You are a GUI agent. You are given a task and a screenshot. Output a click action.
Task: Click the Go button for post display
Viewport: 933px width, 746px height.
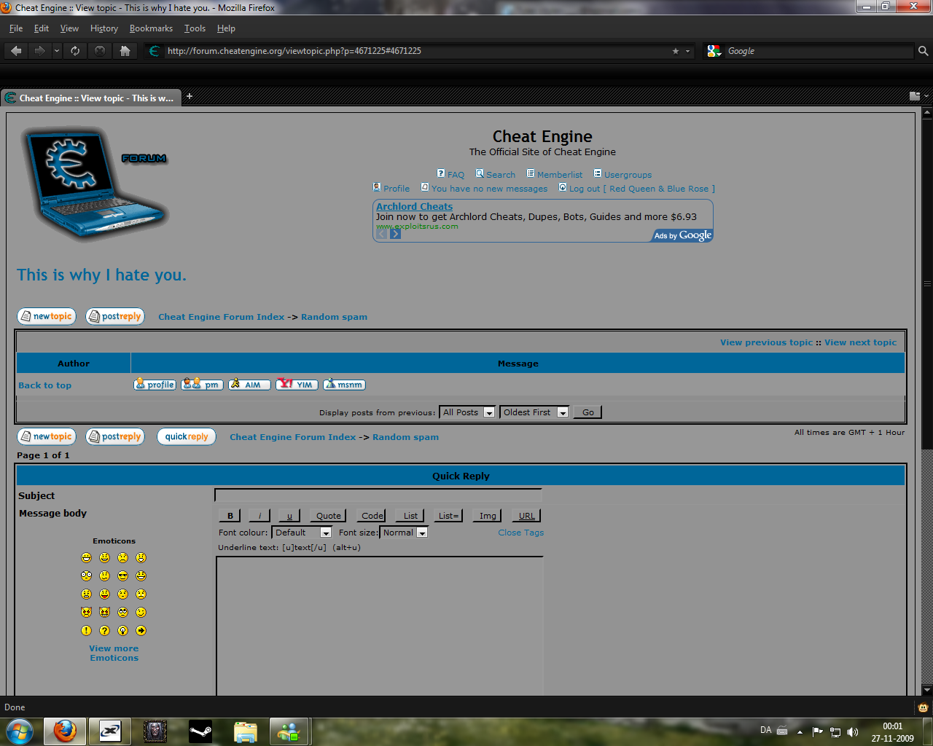tap(587, 412)
